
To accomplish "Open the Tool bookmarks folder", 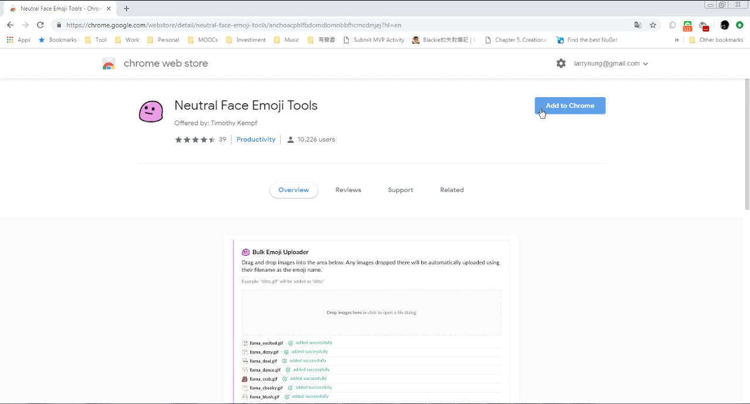I will point(96,40).
